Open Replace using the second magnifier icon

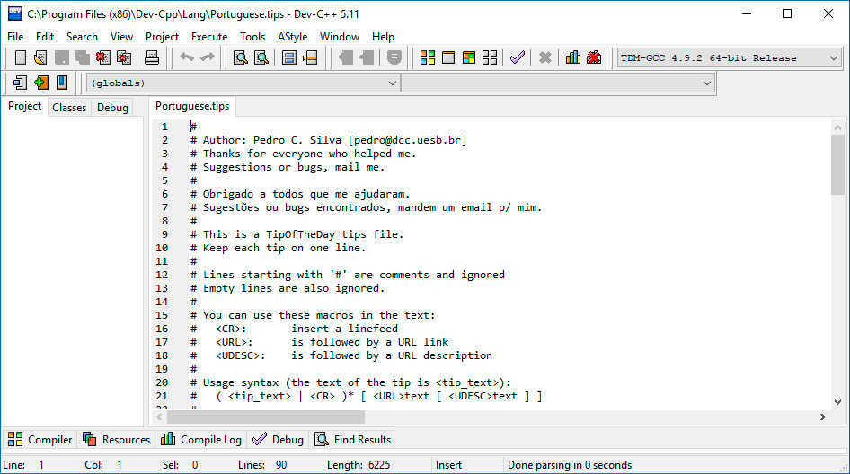pyautogui.click(x=261, y=57)
